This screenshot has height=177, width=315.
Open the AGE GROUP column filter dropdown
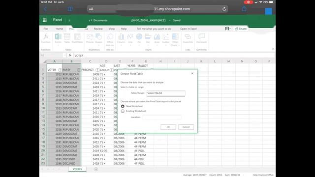112,70
